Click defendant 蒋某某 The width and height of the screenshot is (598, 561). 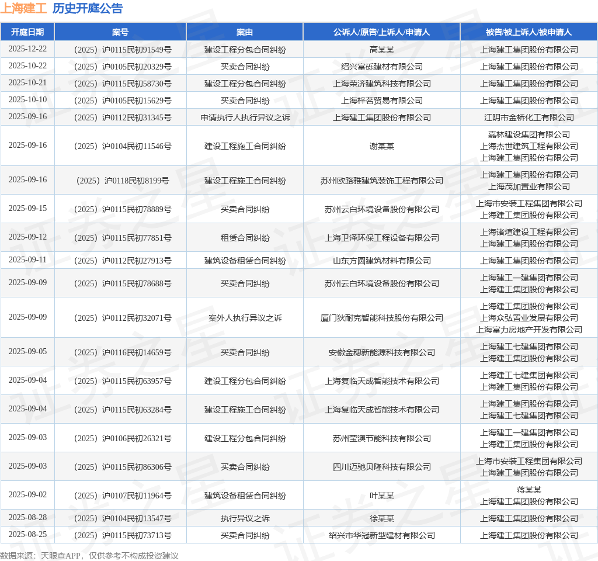tap(529, 490)
